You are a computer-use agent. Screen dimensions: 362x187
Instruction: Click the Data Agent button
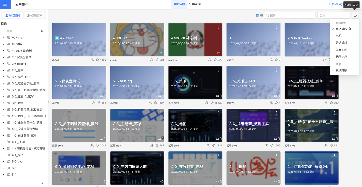tap(337, 4)
